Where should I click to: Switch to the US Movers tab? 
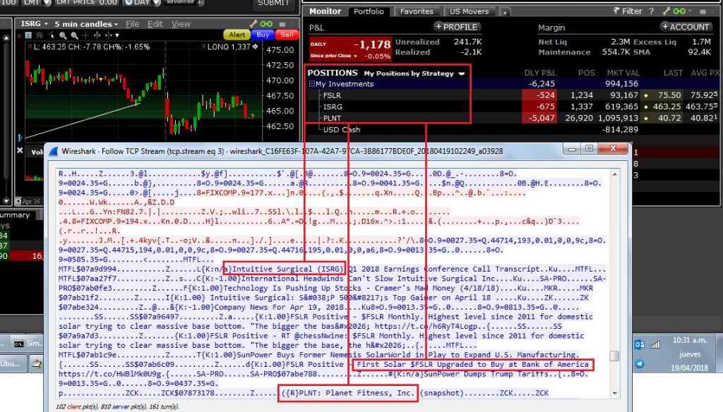(469, 11)
